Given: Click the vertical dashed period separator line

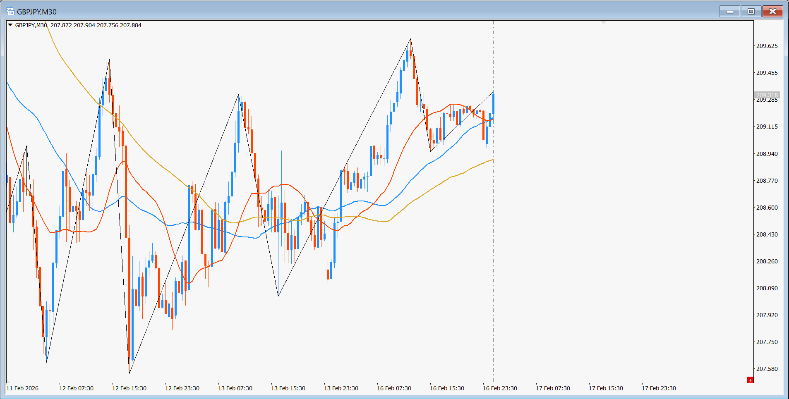Looking at the screenshot, I should [x=493, y=248].
